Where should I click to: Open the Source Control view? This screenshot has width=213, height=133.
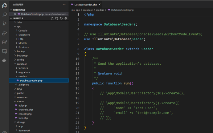click(x=4, y=24)
